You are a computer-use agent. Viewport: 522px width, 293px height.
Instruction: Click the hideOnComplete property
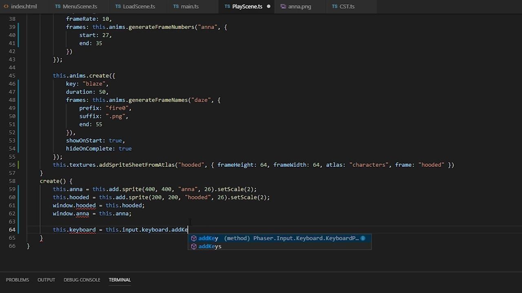click(x=89, y=149)
